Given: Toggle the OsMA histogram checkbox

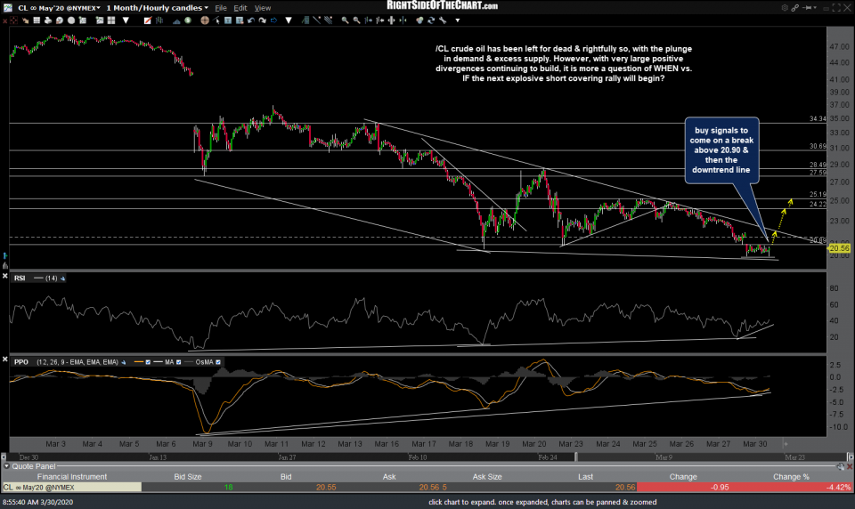Looking at the screenshot, I should [x=218, y=362].
